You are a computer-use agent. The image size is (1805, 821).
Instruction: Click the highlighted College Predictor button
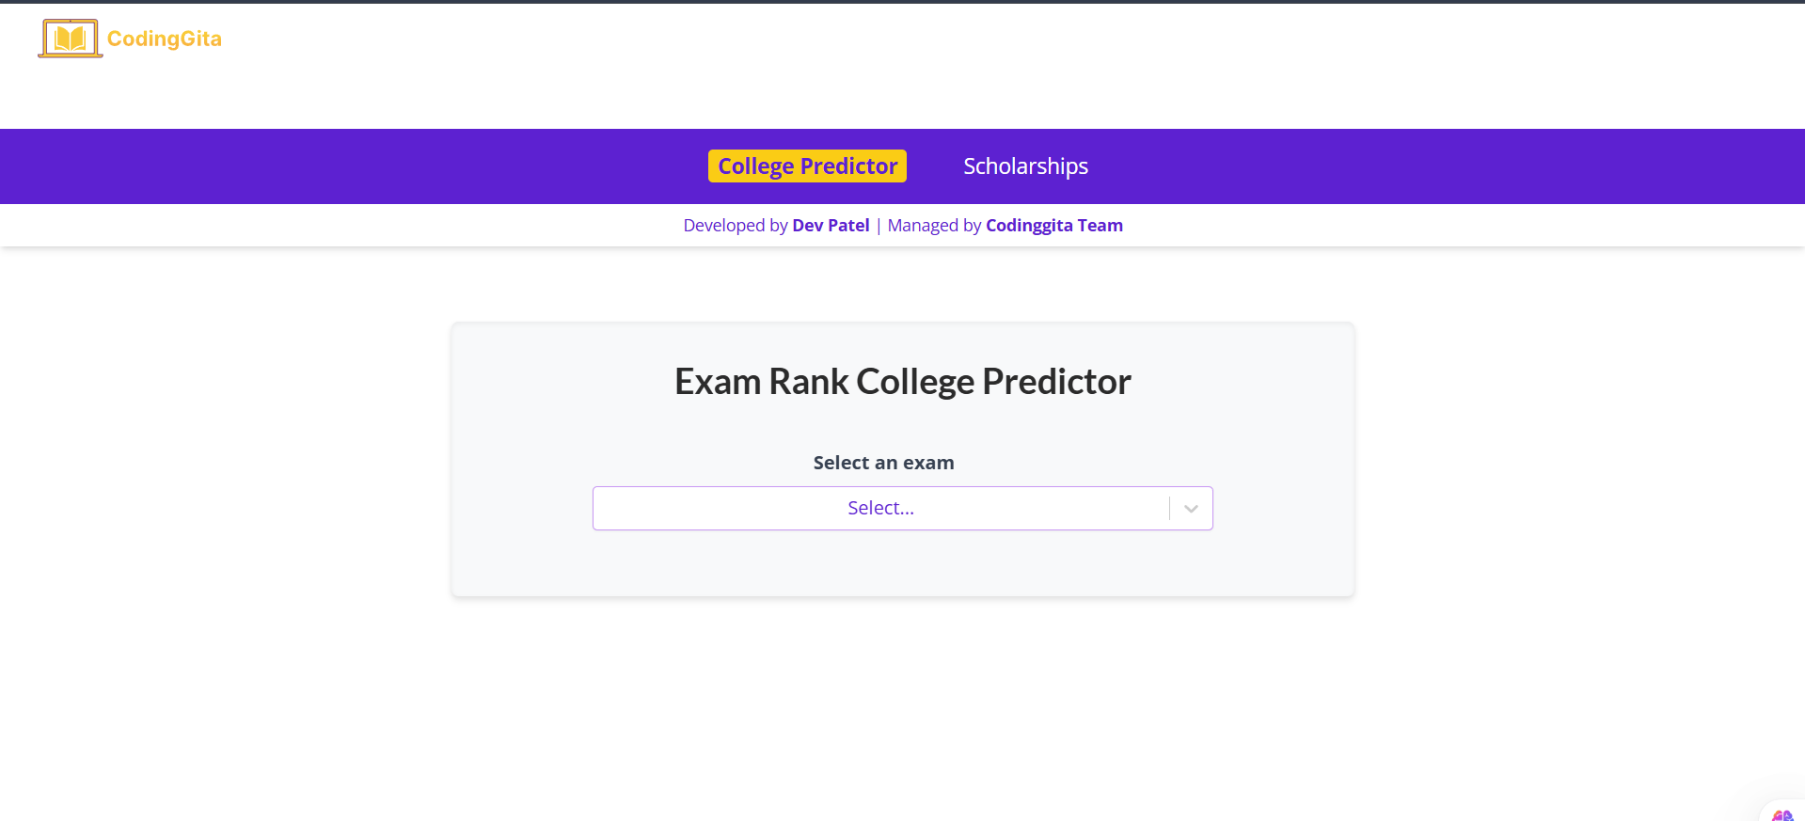pyautogui.click(x=807, y=166)
